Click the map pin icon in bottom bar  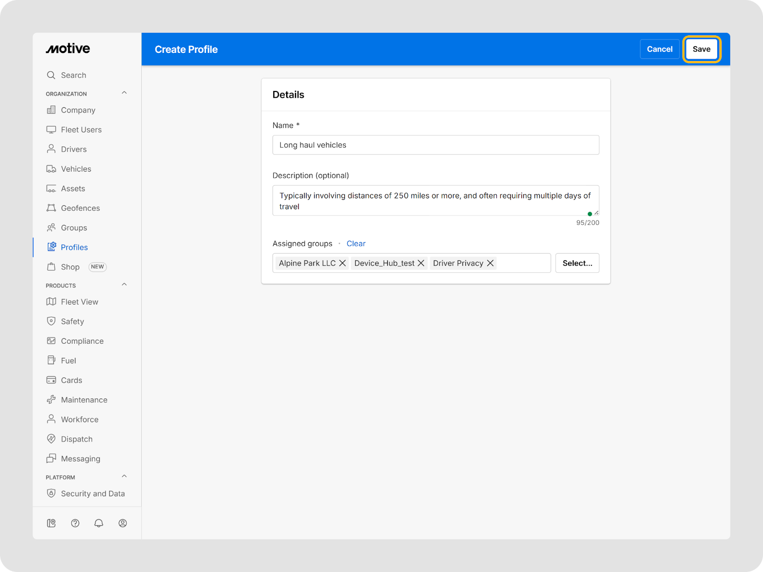click(51, 523)
